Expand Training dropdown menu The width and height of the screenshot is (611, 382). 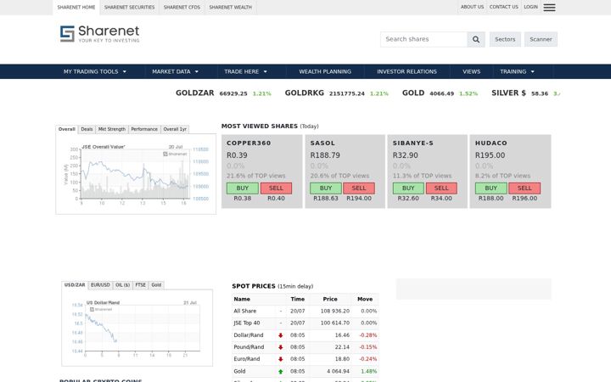(x=517, y=71)
